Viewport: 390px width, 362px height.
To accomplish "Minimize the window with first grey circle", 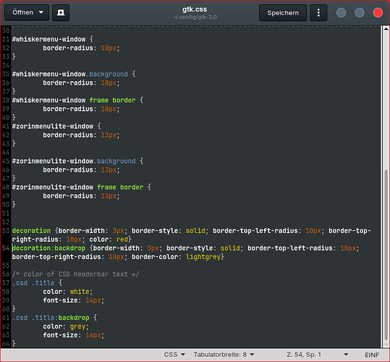I will [x=341, y=13].
